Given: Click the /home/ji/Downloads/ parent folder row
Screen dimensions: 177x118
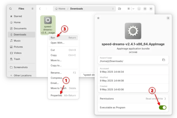Looking at the screenshot, I should click(133, 60).
